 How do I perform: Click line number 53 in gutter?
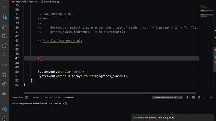[17, 85]
